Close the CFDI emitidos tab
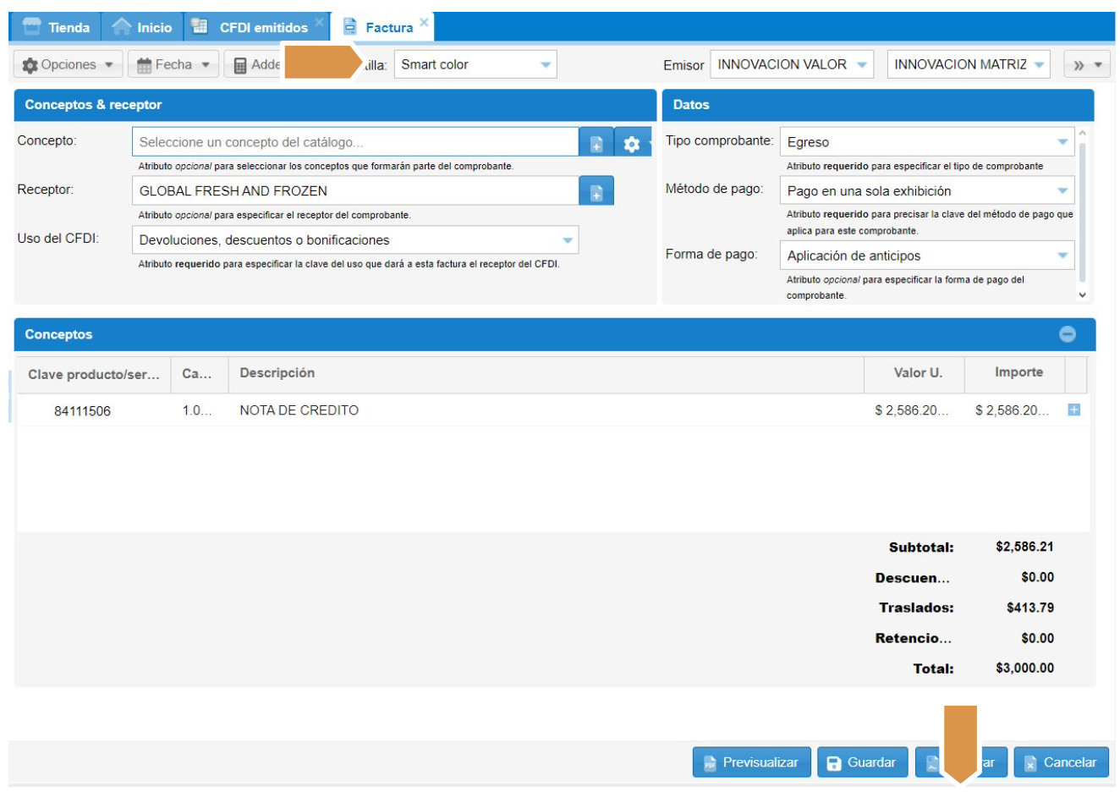This screenshot has width=1120, height=792. (319, 22)
